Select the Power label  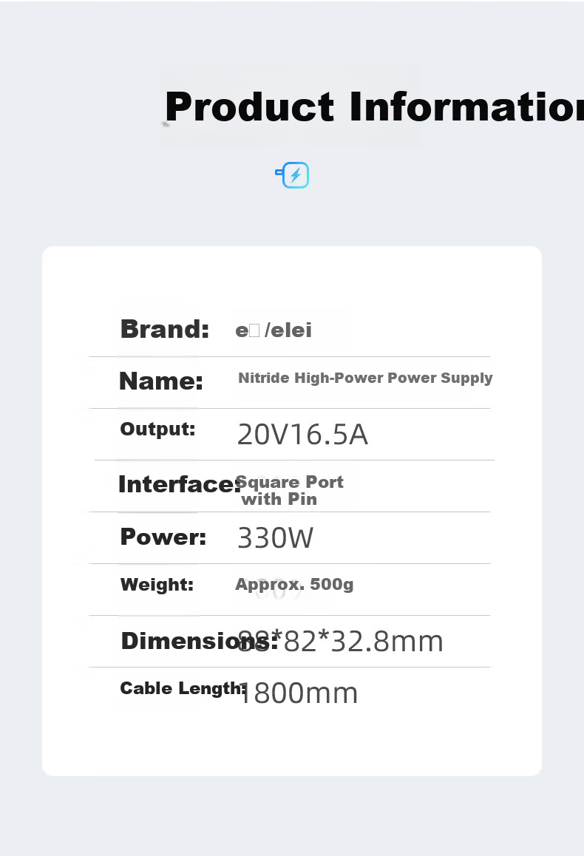point(163,537)
